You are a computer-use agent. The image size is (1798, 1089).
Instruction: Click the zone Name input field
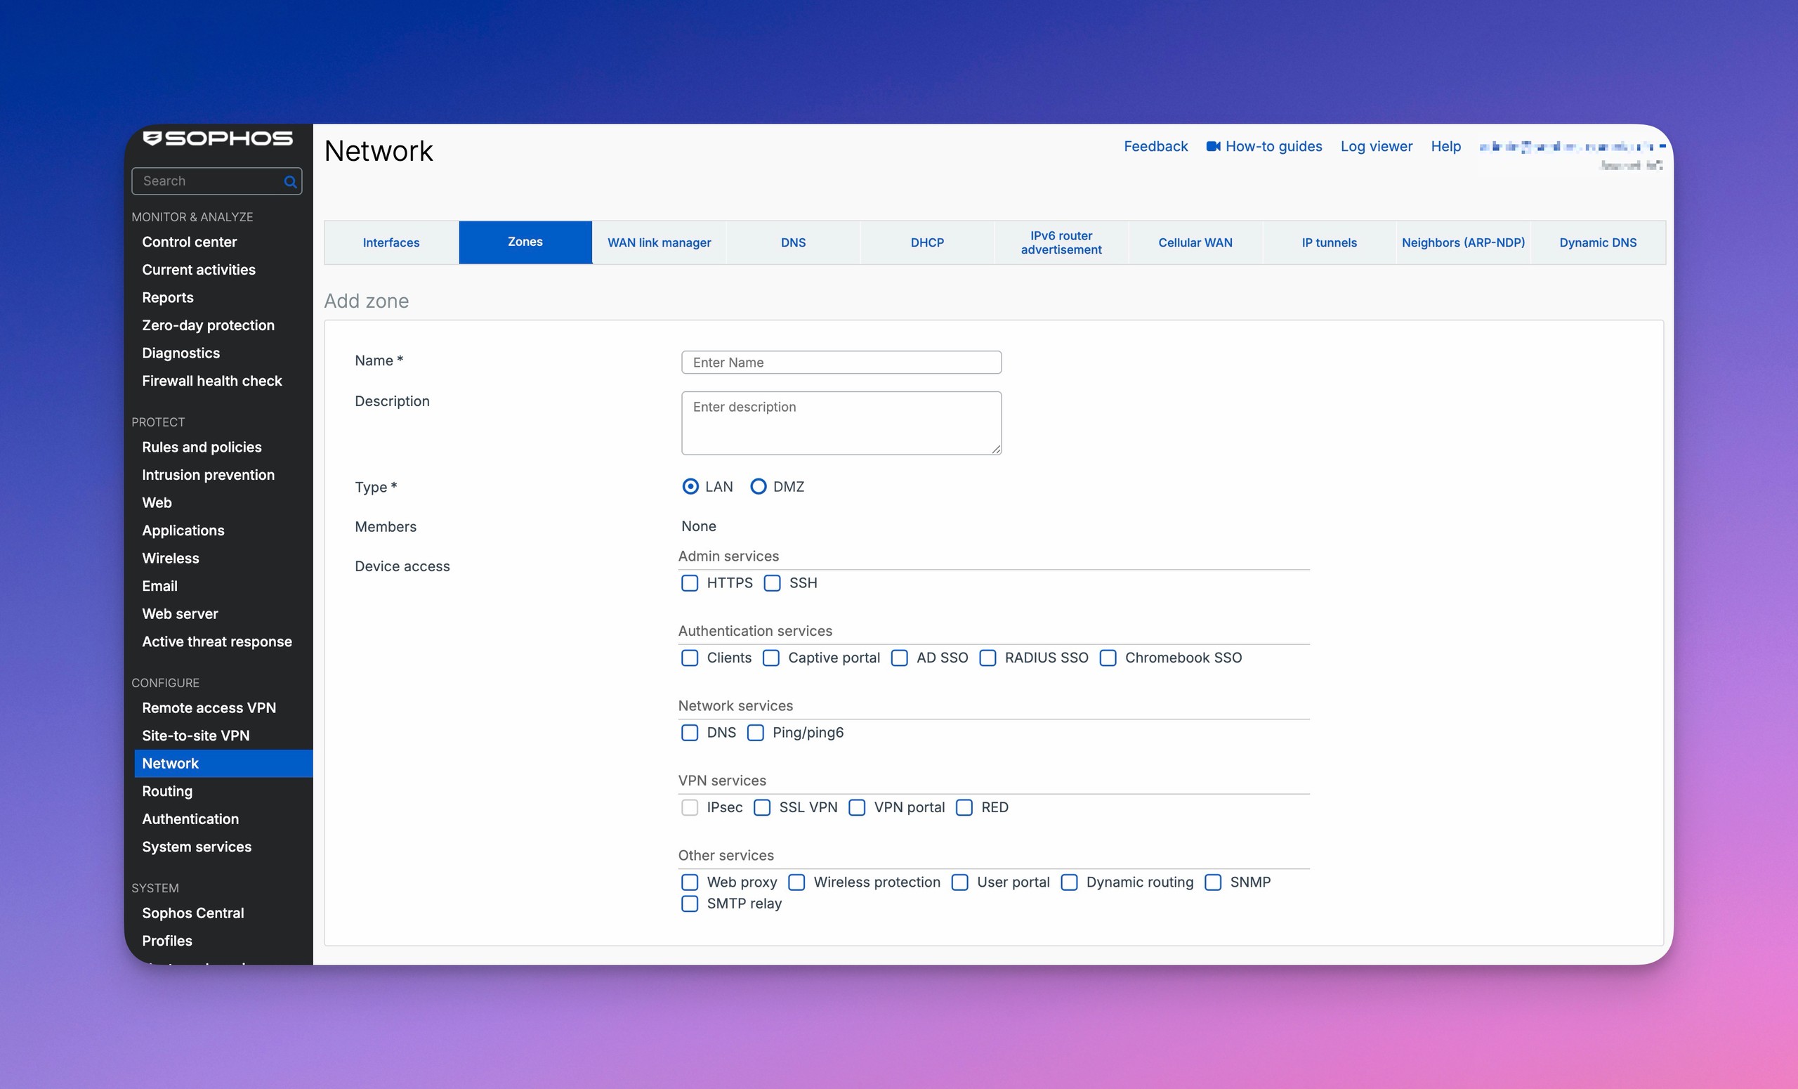point(841,363)
